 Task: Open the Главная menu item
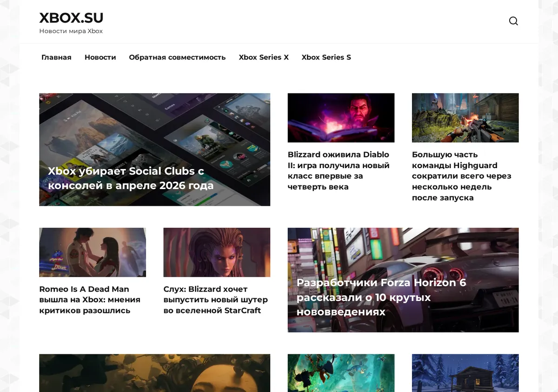coord(56,57)
